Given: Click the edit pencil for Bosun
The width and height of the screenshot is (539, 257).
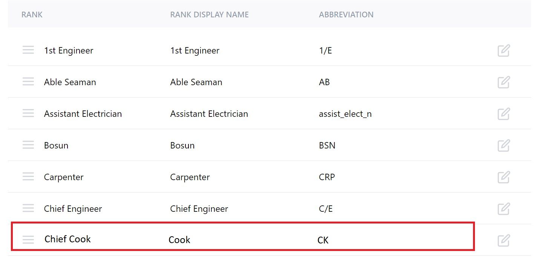Looking at the screenshot, I should (504, 145).
